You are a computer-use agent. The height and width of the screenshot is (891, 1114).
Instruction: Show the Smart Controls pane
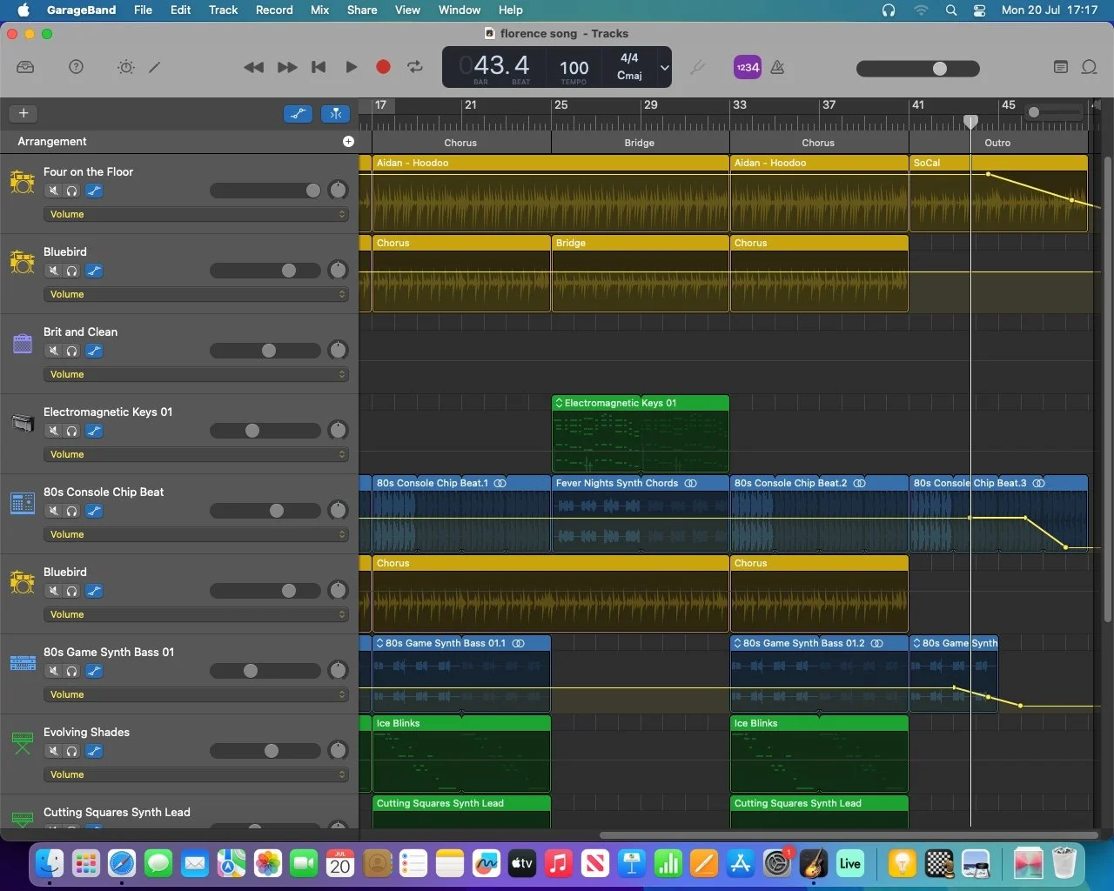click(126, 67)
